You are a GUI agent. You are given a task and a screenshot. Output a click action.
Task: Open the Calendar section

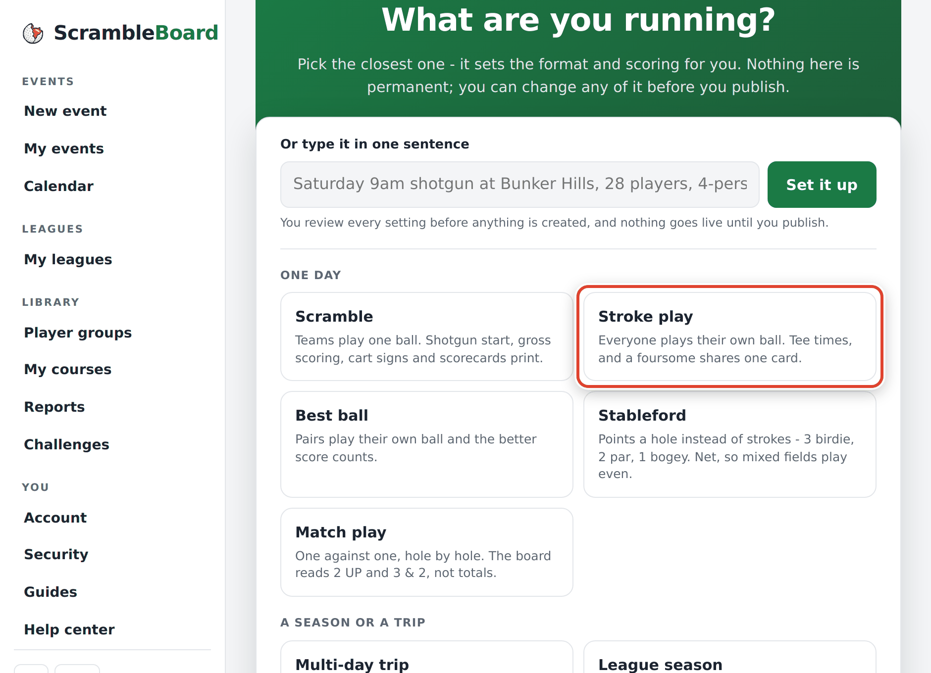point(58,186)
